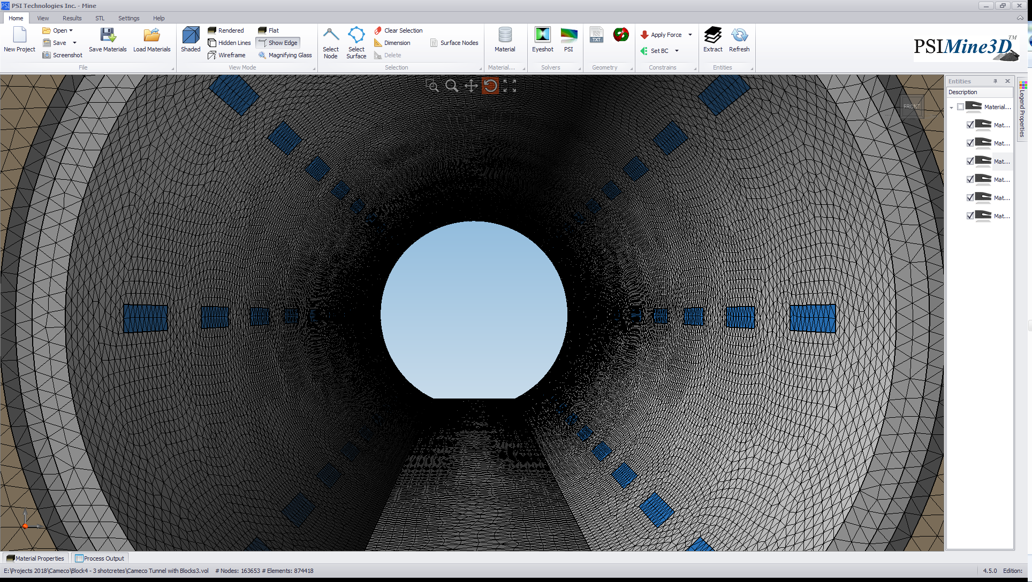The width and height of the screenshot is (1032, 582).
Task: Open the Open dropdown arrow
Action: pyautogui.click(x=71, y=30)
